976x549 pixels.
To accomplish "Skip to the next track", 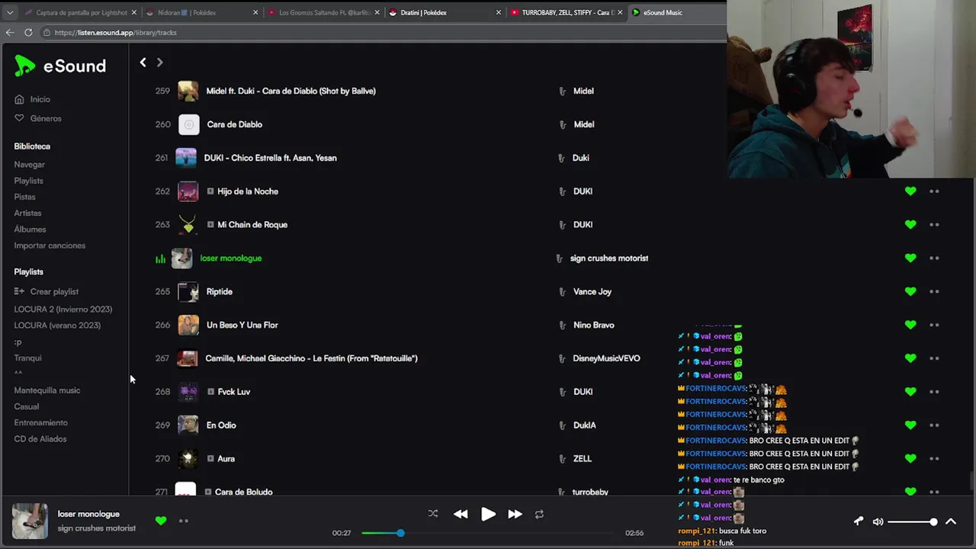I will [515, 514].
